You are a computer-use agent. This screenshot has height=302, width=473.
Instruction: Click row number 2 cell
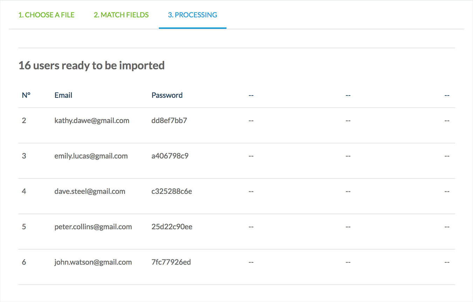pyautogui.click(x=24, y=121)
